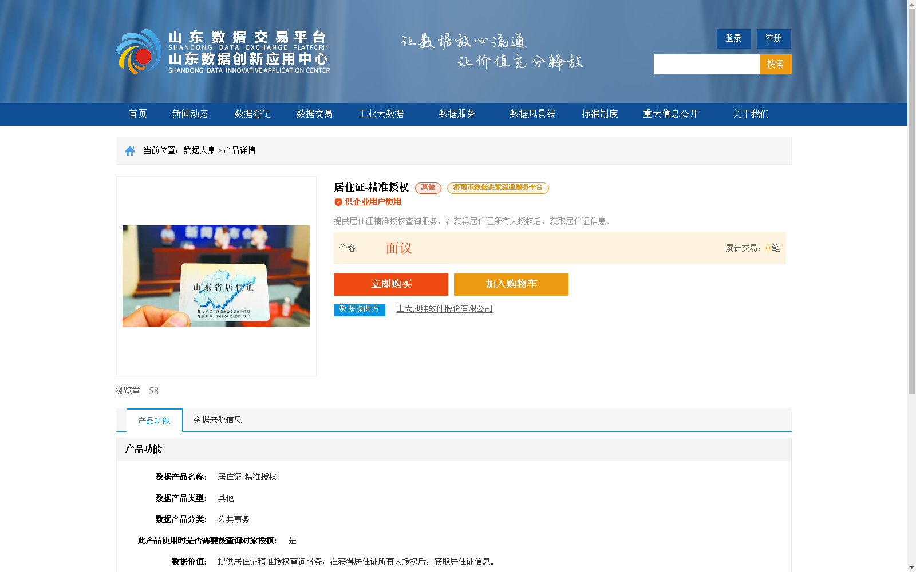Image resolution: width=916 pixels, height=572 pixels.
Task: Click the residence permit product thumbnail
Action: pos(216,276)
